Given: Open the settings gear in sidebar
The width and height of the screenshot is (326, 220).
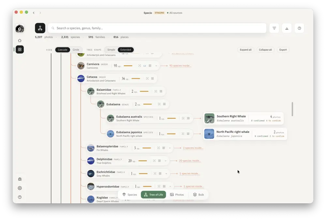Looking at the screenshot, I should 20,188.
